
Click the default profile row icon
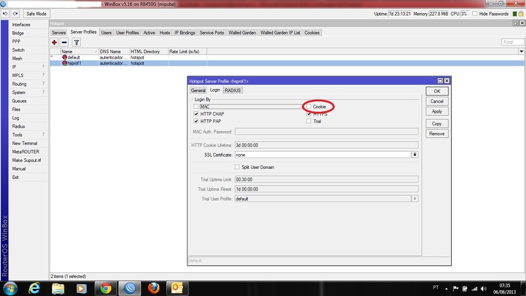[64, 57]
